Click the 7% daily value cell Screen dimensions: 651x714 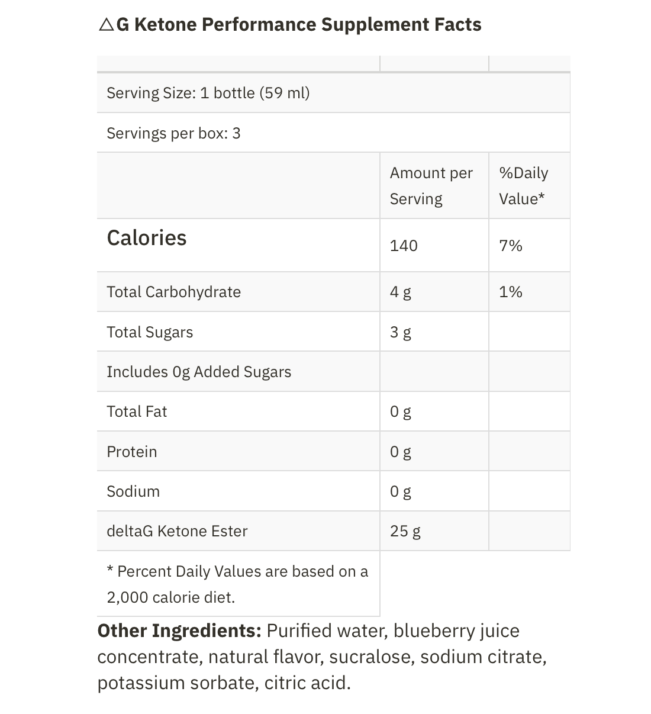510,246
